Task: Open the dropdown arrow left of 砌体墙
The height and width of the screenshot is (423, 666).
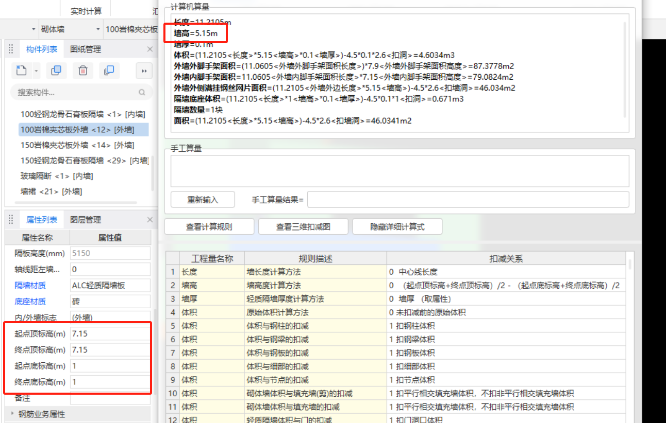Action: (34, 29)
